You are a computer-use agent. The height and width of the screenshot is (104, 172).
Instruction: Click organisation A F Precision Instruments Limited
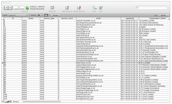(153, 65)
